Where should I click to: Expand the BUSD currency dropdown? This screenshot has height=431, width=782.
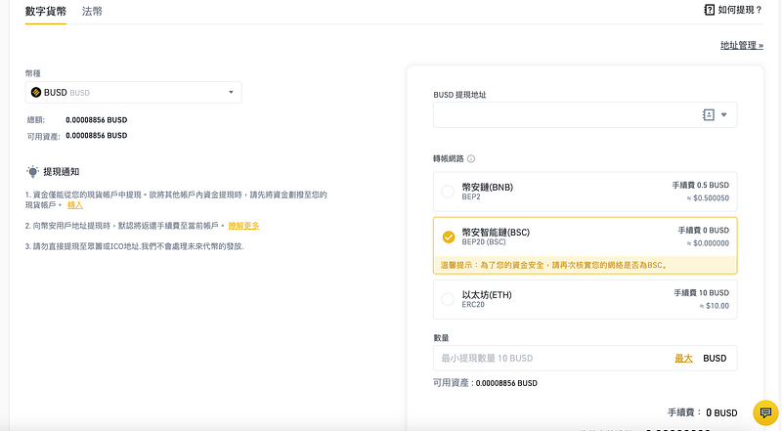coord(231,92)
